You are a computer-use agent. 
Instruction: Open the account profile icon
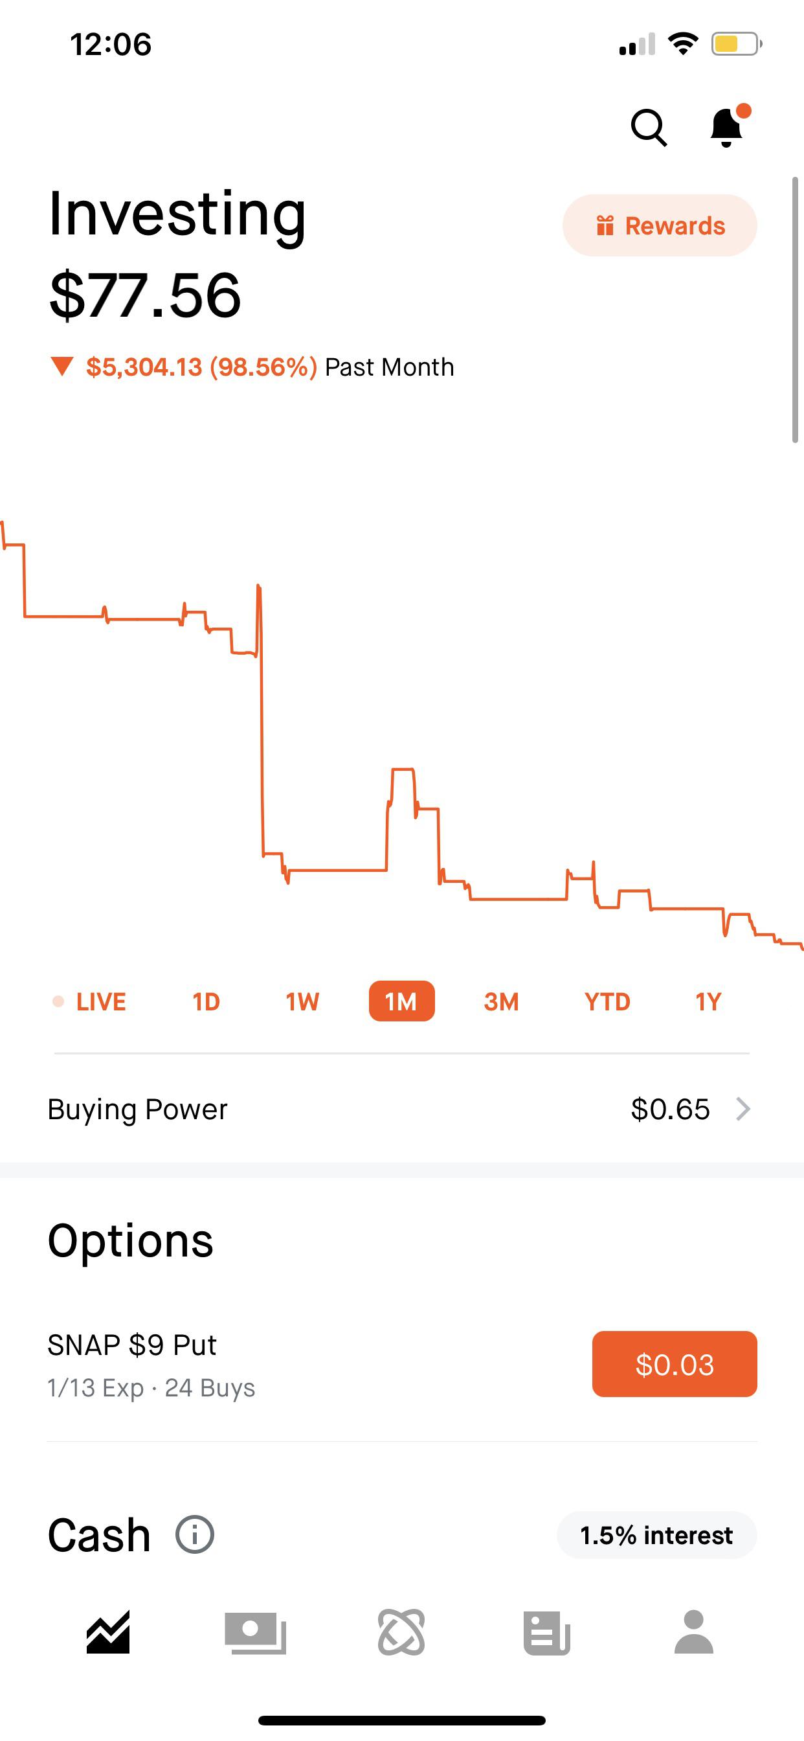click(694, 1632)
